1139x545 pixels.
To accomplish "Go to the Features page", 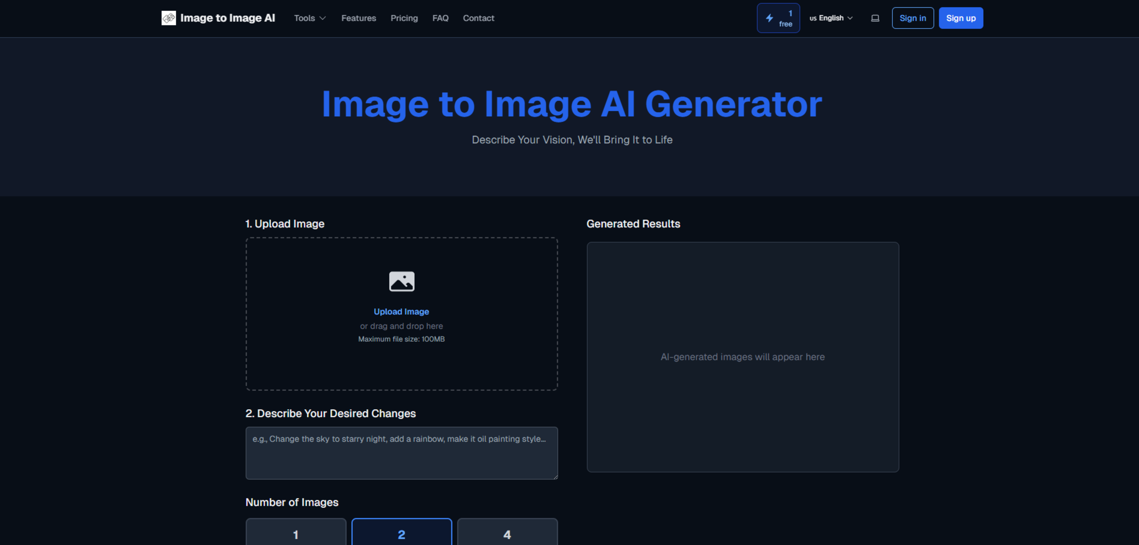I will pyautogui.click(x=358, y=18).
